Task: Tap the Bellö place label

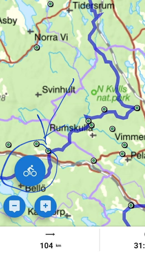Action: pos(35,188)
